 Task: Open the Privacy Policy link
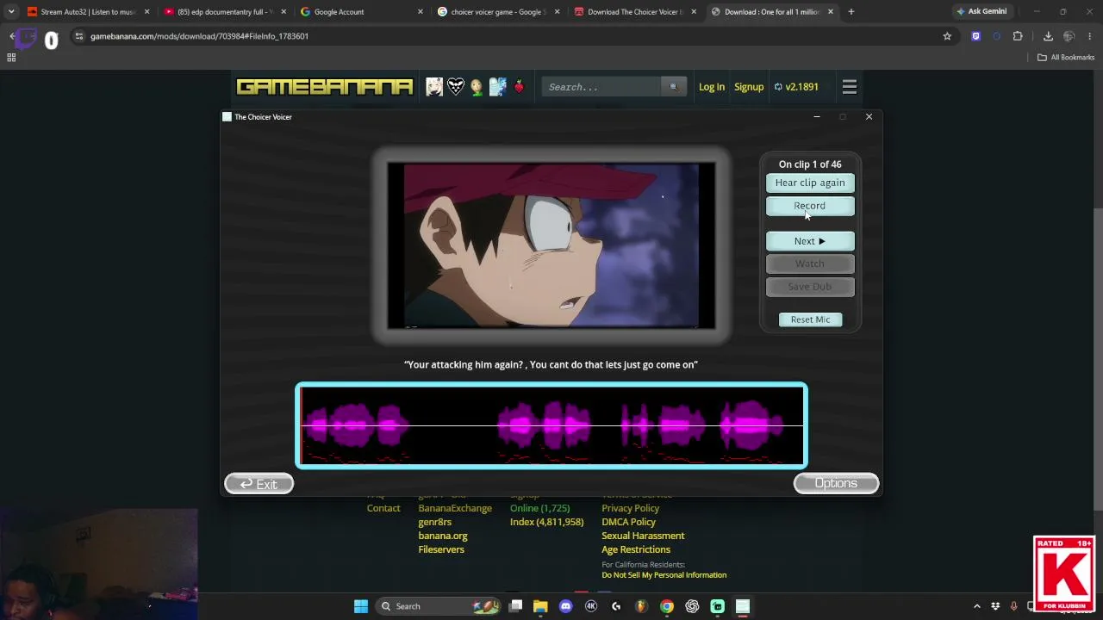pyautogui.click(x=631, y=508)
